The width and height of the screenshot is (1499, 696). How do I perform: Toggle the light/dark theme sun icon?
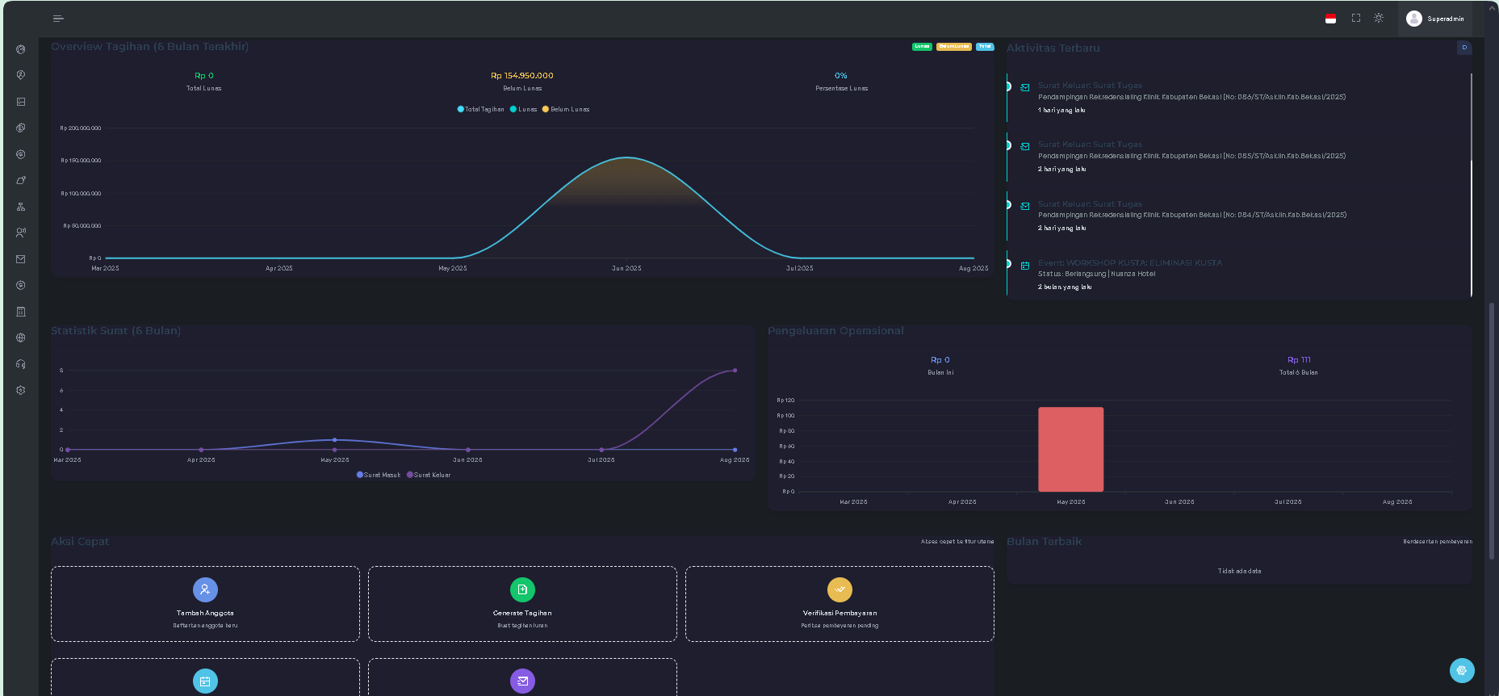1379,19
